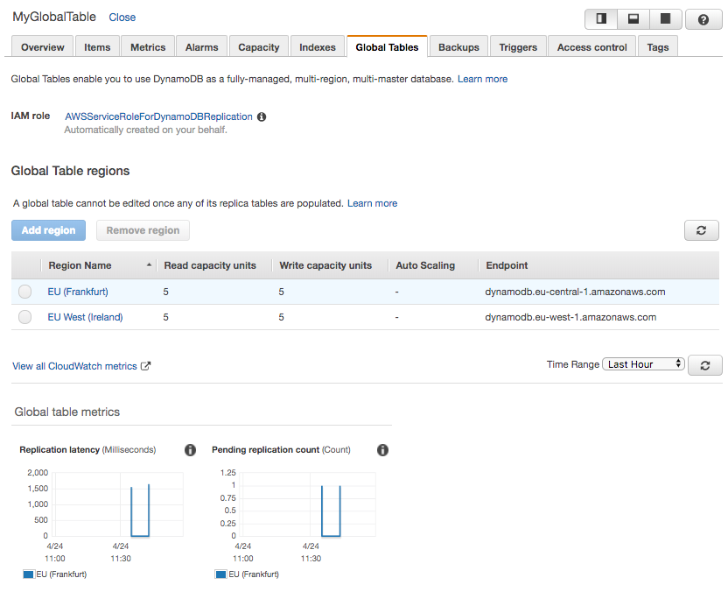Click the Replication latency info icon
This screenshot has width=728, height=592.
pyautogui.click(x=190, y=449)
